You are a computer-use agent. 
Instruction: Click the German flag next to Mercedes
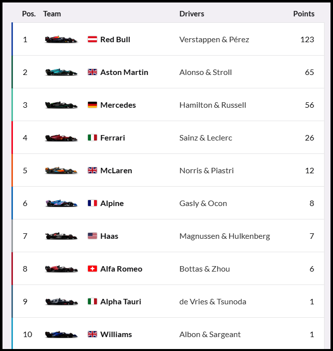(x=92, y=105)
